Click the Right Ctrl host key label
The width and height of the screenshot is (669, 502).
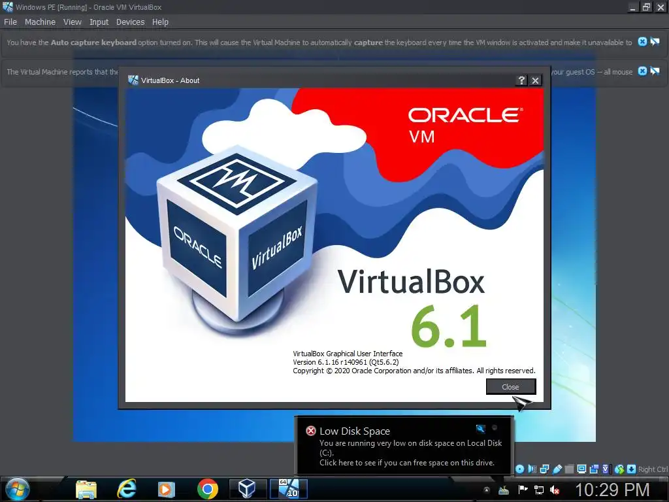[x=653, y=469]
